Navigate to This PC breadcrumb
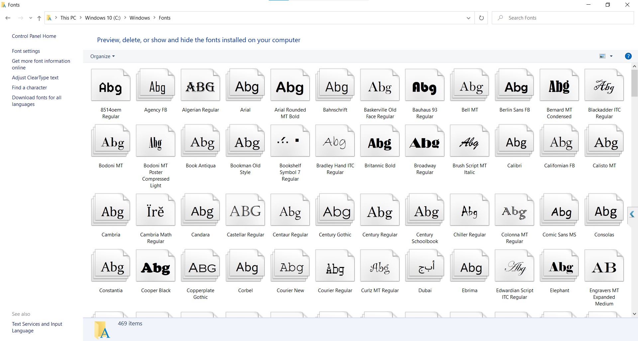This screenshot has width=638, height=341. point(68,18)
